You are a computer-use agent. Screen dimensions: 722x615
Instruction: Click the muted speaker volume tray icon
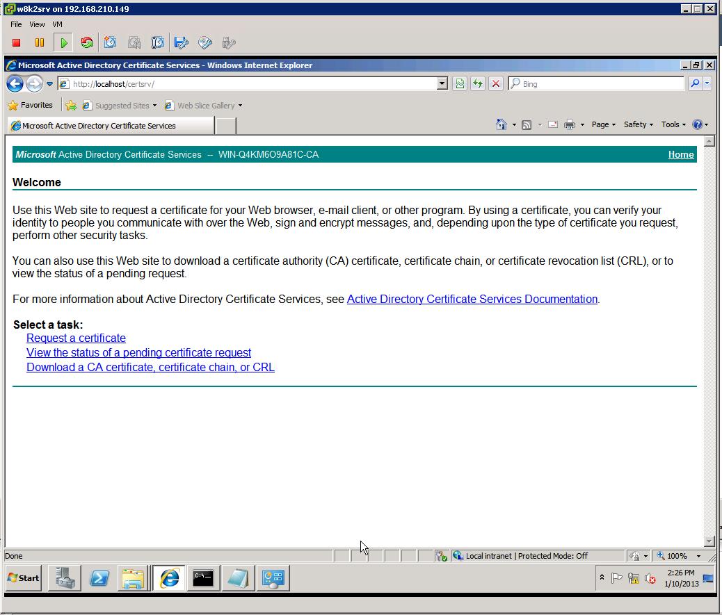click(650, 578)
